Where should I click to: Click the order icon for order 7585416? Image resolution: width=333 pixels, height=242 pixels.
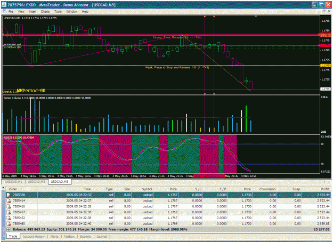click(9, 206)
